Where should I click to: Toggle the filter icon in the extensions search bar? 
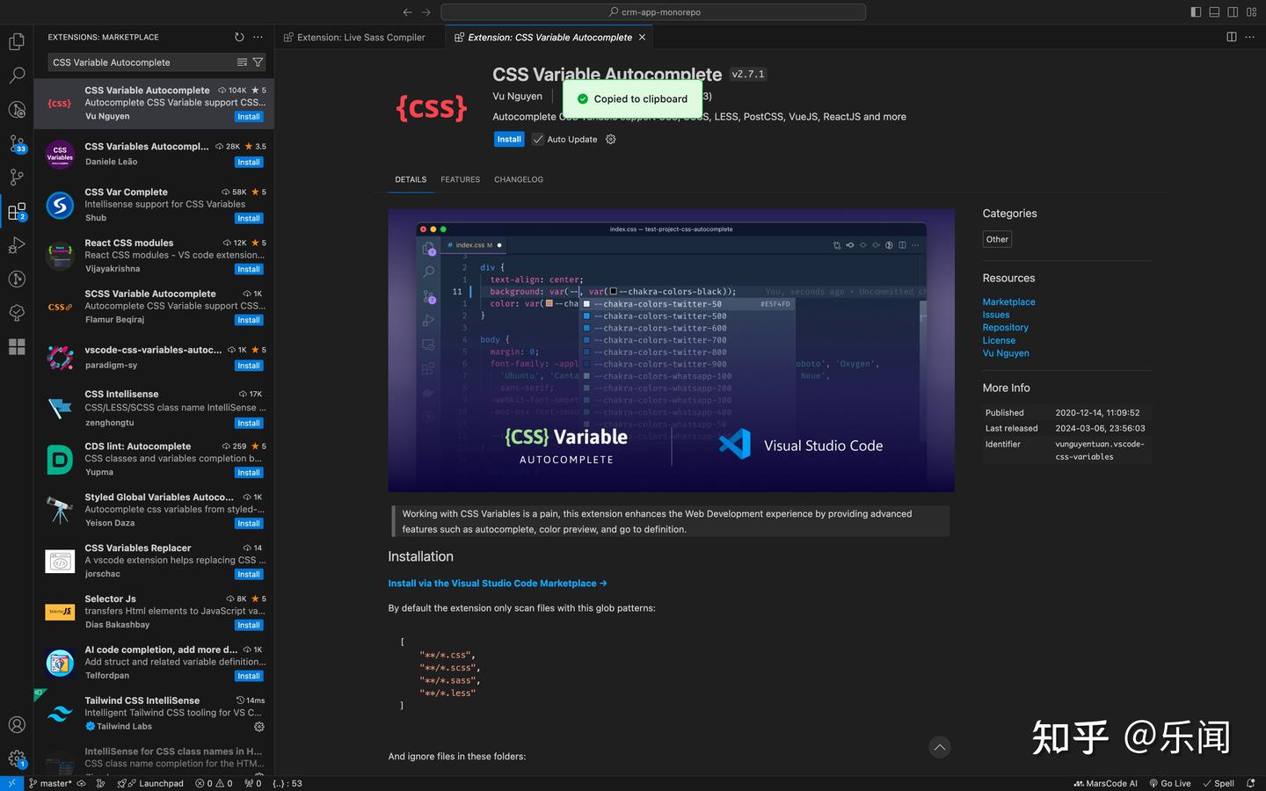[258, 62]
